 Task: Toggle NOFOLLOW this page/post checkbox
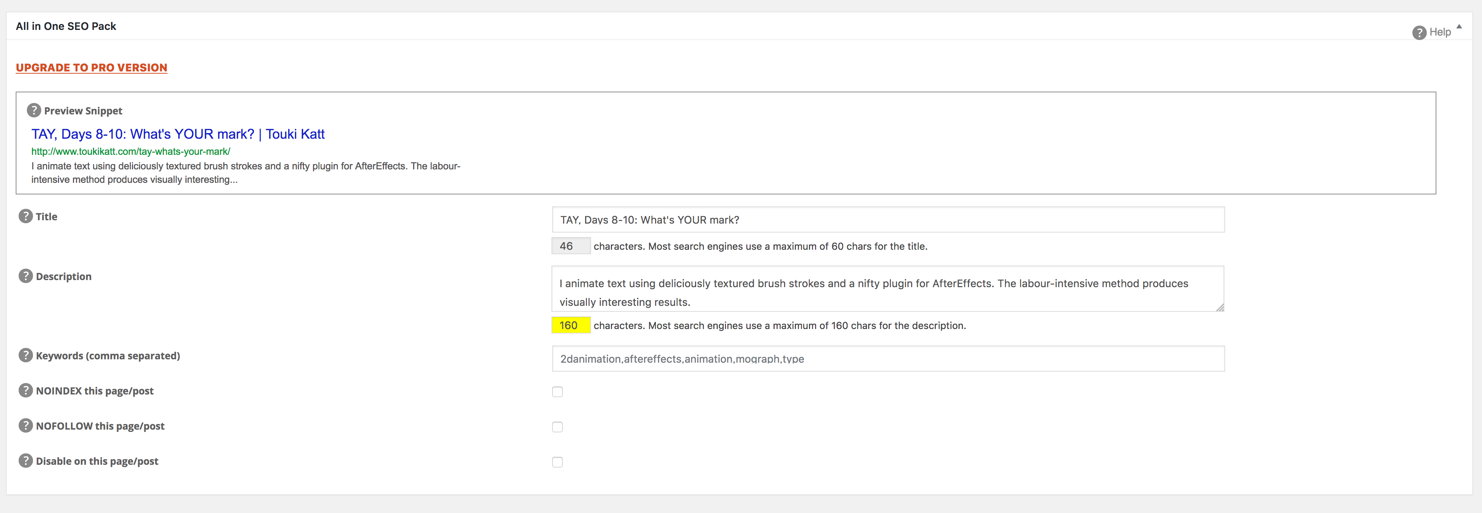tap(557, 427)
